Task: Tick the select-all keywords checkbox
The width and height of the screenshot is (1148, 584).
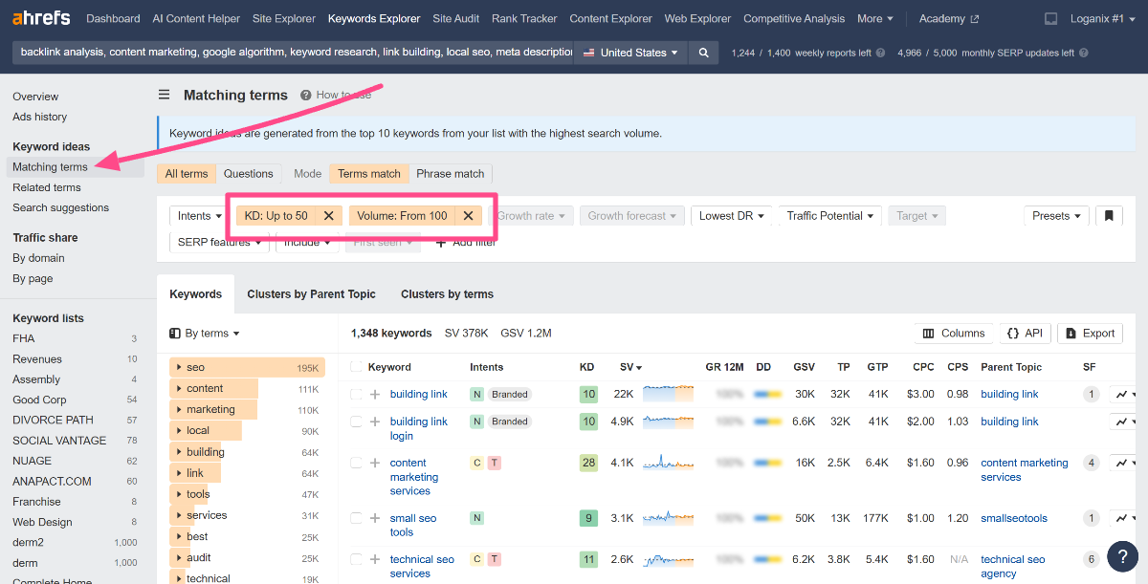Action: click(x=357, y=367)
